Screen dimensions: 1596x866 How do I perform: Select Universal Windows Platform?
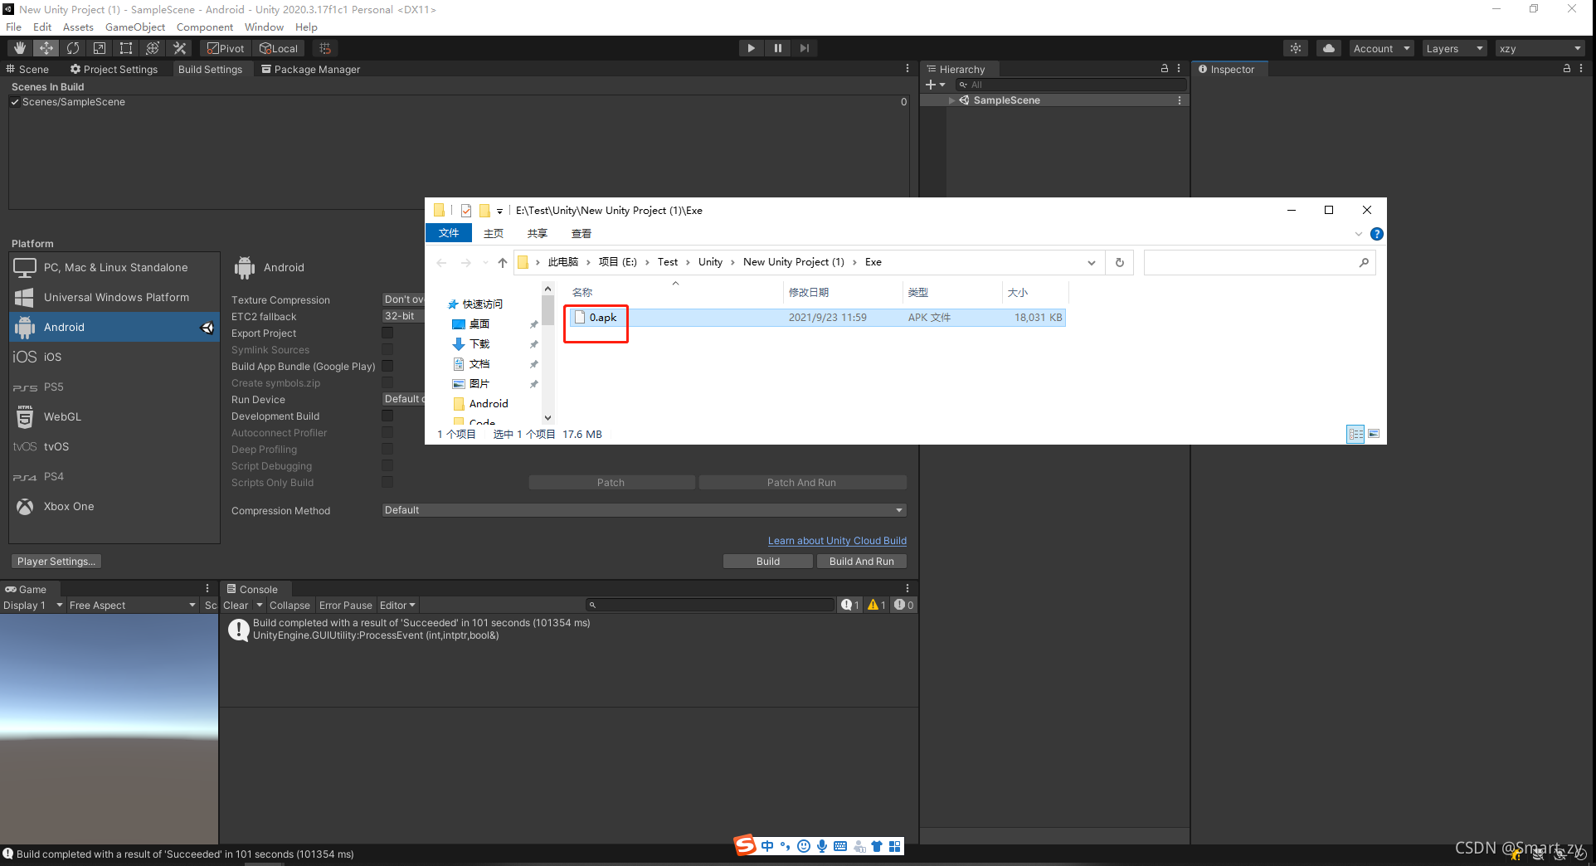click(x=114, y=297)
